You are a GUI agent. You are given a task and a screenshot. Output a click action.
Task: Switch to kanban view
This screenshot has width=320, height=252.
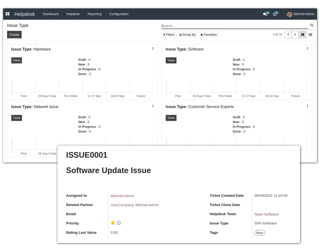click(303, 35)
